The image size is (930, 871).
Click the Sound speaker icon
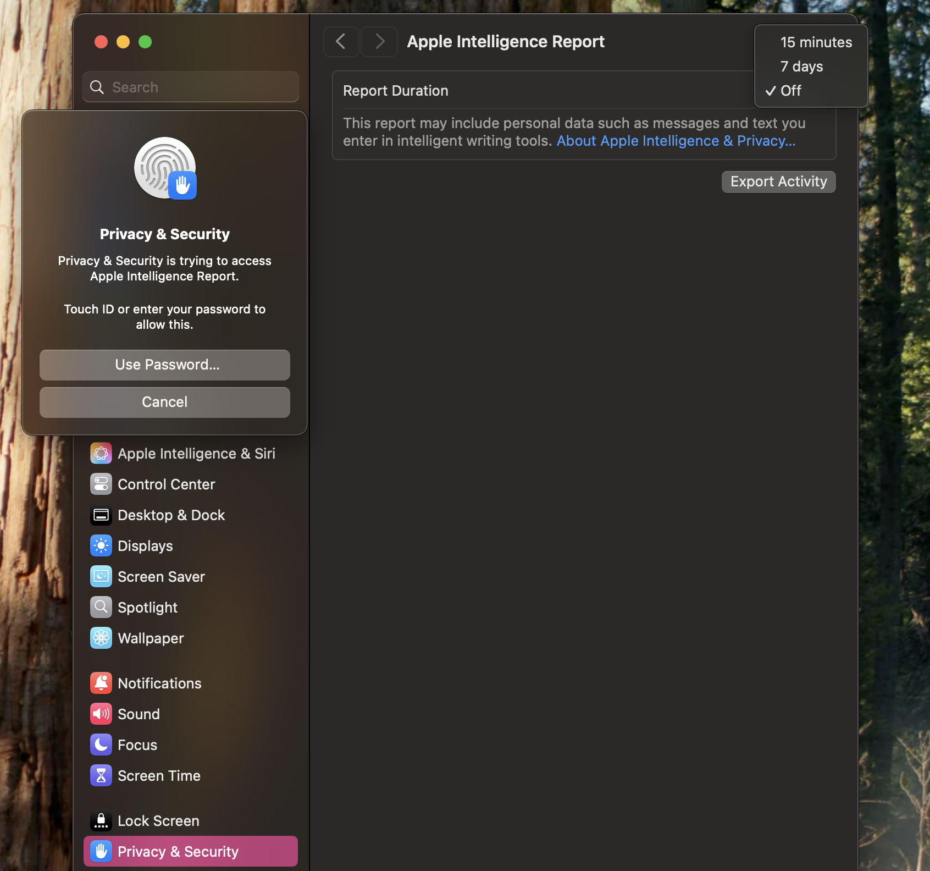tap(101, 714)
